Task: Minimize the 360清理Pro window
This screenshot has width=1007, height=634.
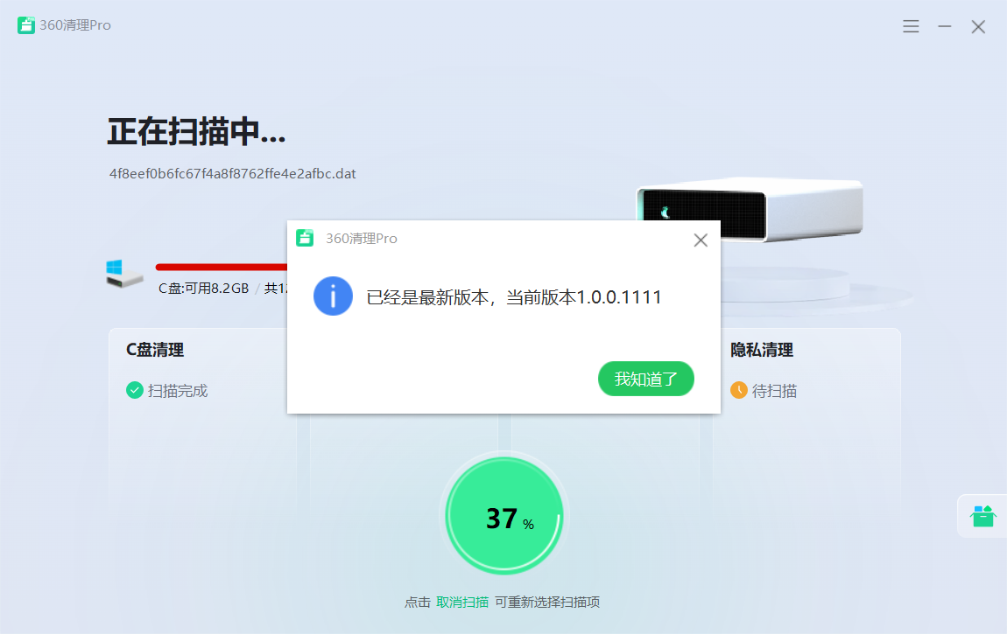Action: (944, 26)
